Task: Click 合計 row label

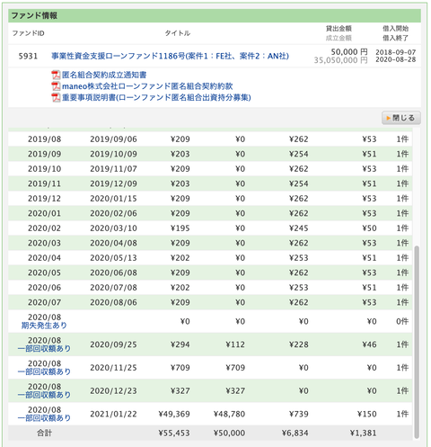Action: click(x=44, y=433)
